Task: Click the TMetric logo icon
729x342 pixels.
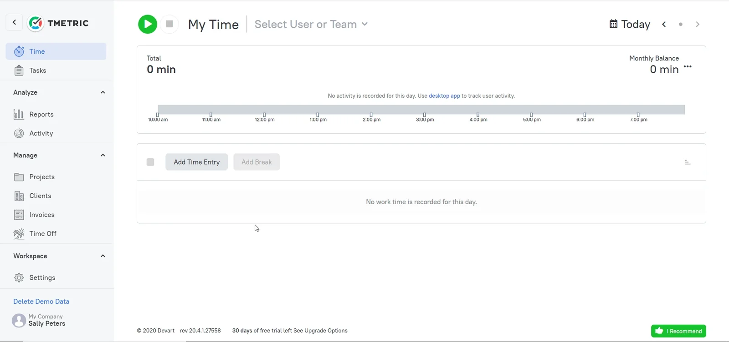Action: point(36,23)
